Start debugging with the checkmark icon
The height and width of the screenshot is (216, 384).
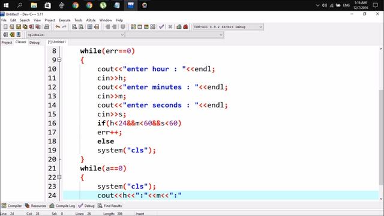coord(161,27)
